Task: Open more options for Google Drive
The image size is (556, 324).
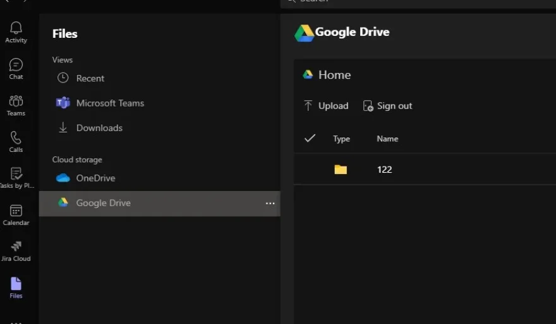Action: coord(270,204)
